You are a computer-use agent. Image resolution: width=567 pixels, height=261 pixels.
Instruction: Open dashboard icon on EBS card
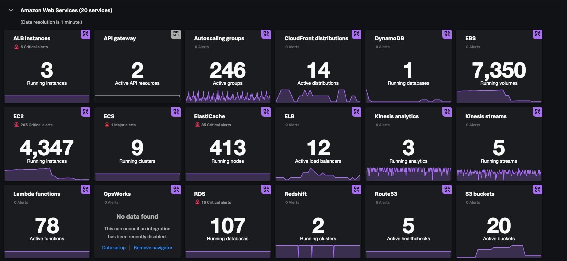point(538,34)
